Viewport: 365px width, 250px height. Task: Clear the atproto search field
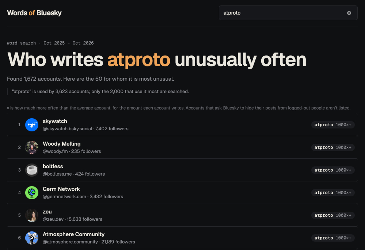pyautogui.click(x=349, y=13)
